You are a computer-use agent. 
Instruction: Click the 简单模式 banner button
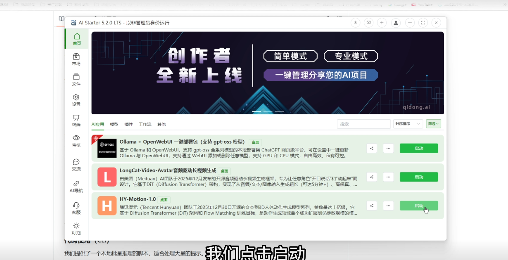point(290,56)
